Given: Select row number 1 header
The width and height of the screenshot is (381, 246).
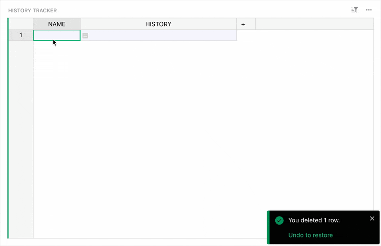Looking at the screenshot, I should [x=21, y=35].
